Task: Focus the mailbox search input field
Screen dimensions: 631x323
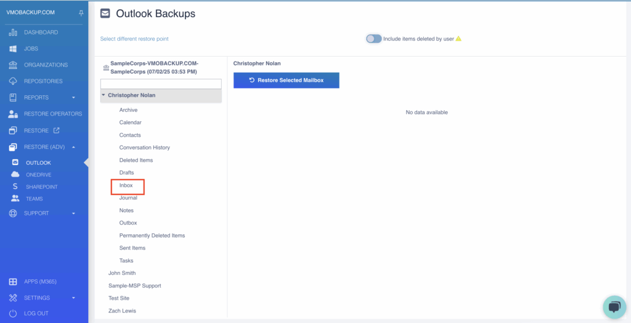Action: [x=161, y=84]
